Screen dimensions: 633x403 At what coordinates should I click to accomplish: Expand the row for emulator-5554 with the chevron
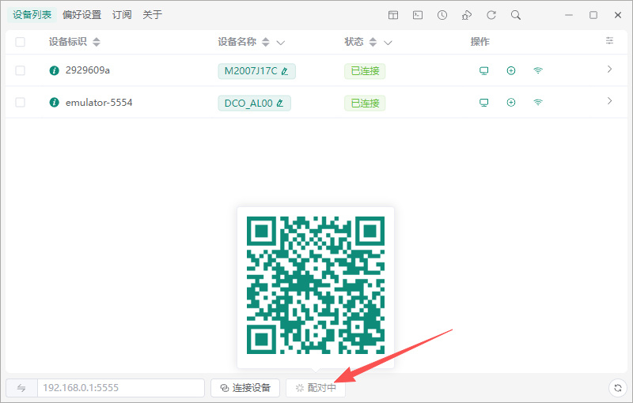click(x=609, y=101)
